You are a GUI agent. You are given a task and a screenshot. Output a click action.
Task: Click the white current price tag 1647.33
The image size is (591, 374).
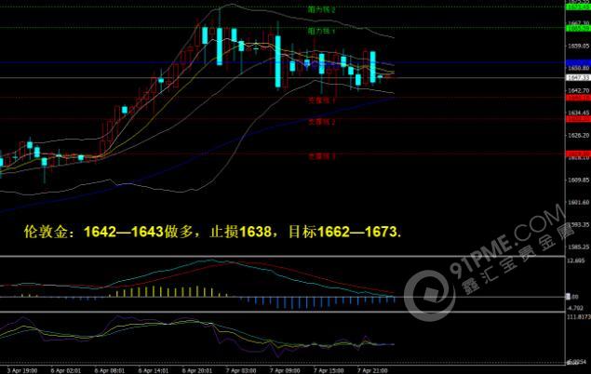click(577, 78)
